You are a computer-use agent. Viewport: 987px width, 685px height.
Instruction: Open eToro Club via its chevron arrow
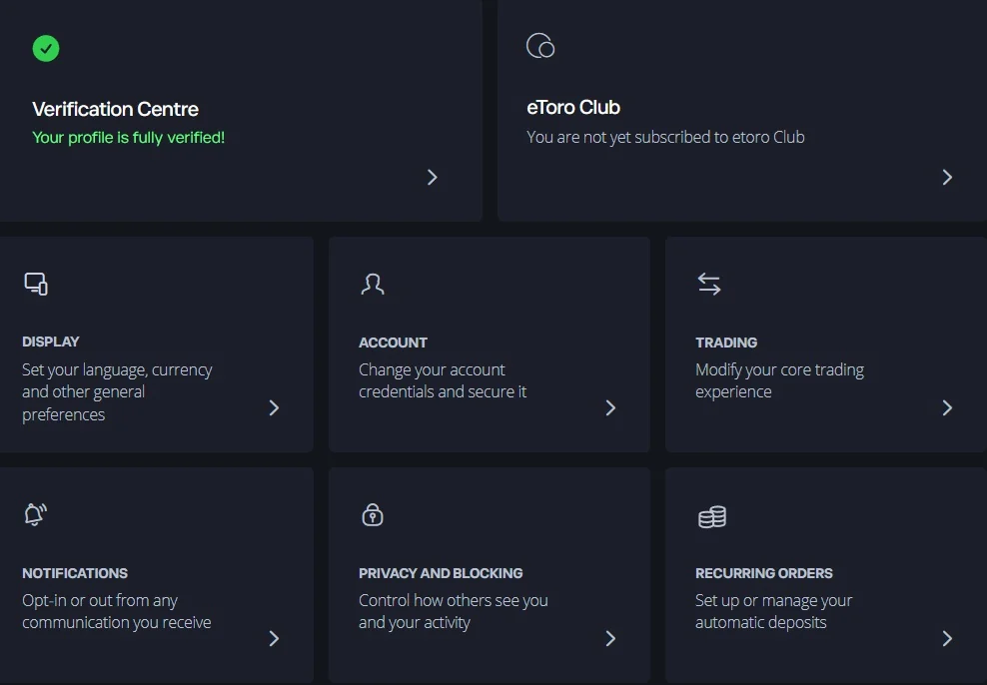[947, 178]
